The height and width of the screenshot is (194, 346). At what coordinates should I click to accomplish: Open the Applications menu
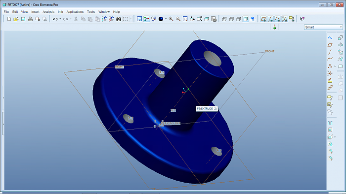point(75,12)
